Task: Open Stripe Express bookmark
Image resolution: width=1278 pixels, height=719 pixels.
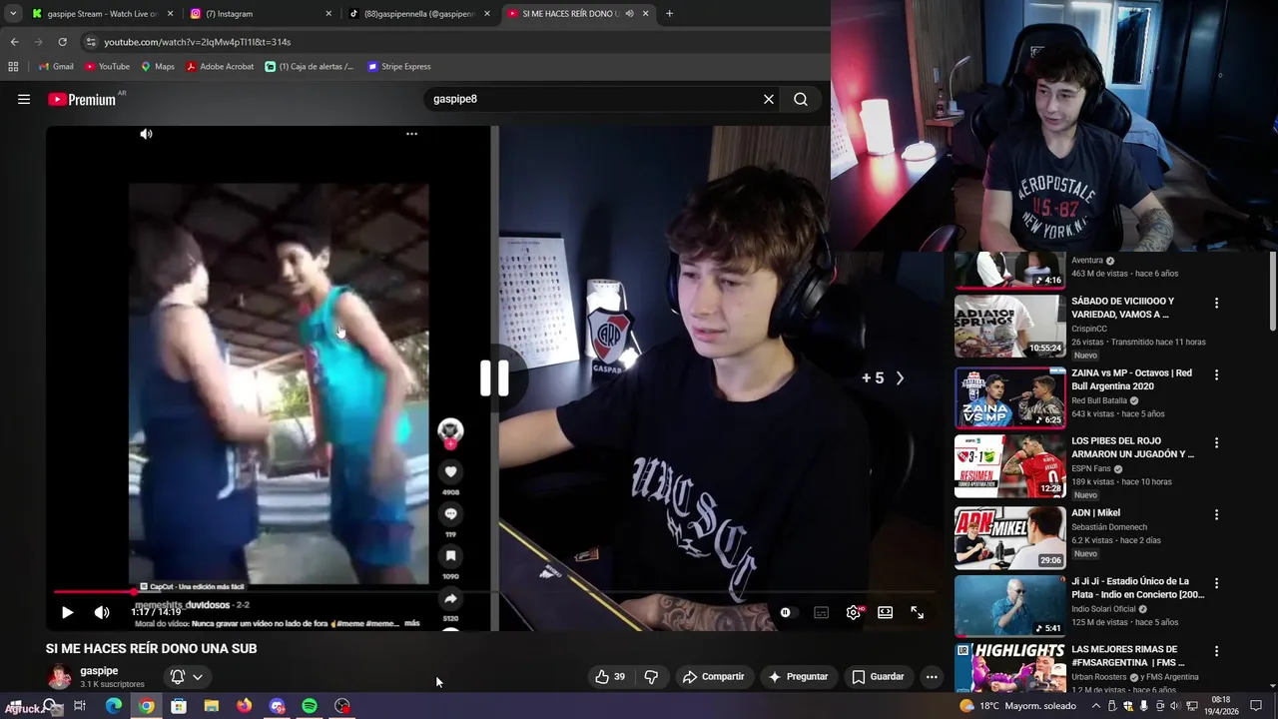Action: 399,67
